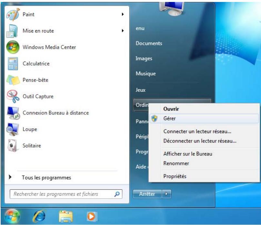Open Images in the right pane
Viewport: 261px width, 225px height.
tap(144, 59)
